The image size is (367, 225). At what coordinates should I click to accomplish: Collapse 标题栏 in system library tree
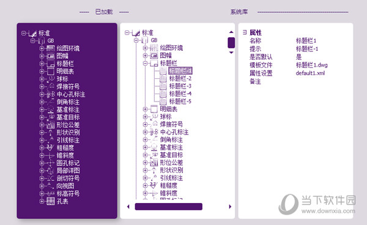(146, 63)
